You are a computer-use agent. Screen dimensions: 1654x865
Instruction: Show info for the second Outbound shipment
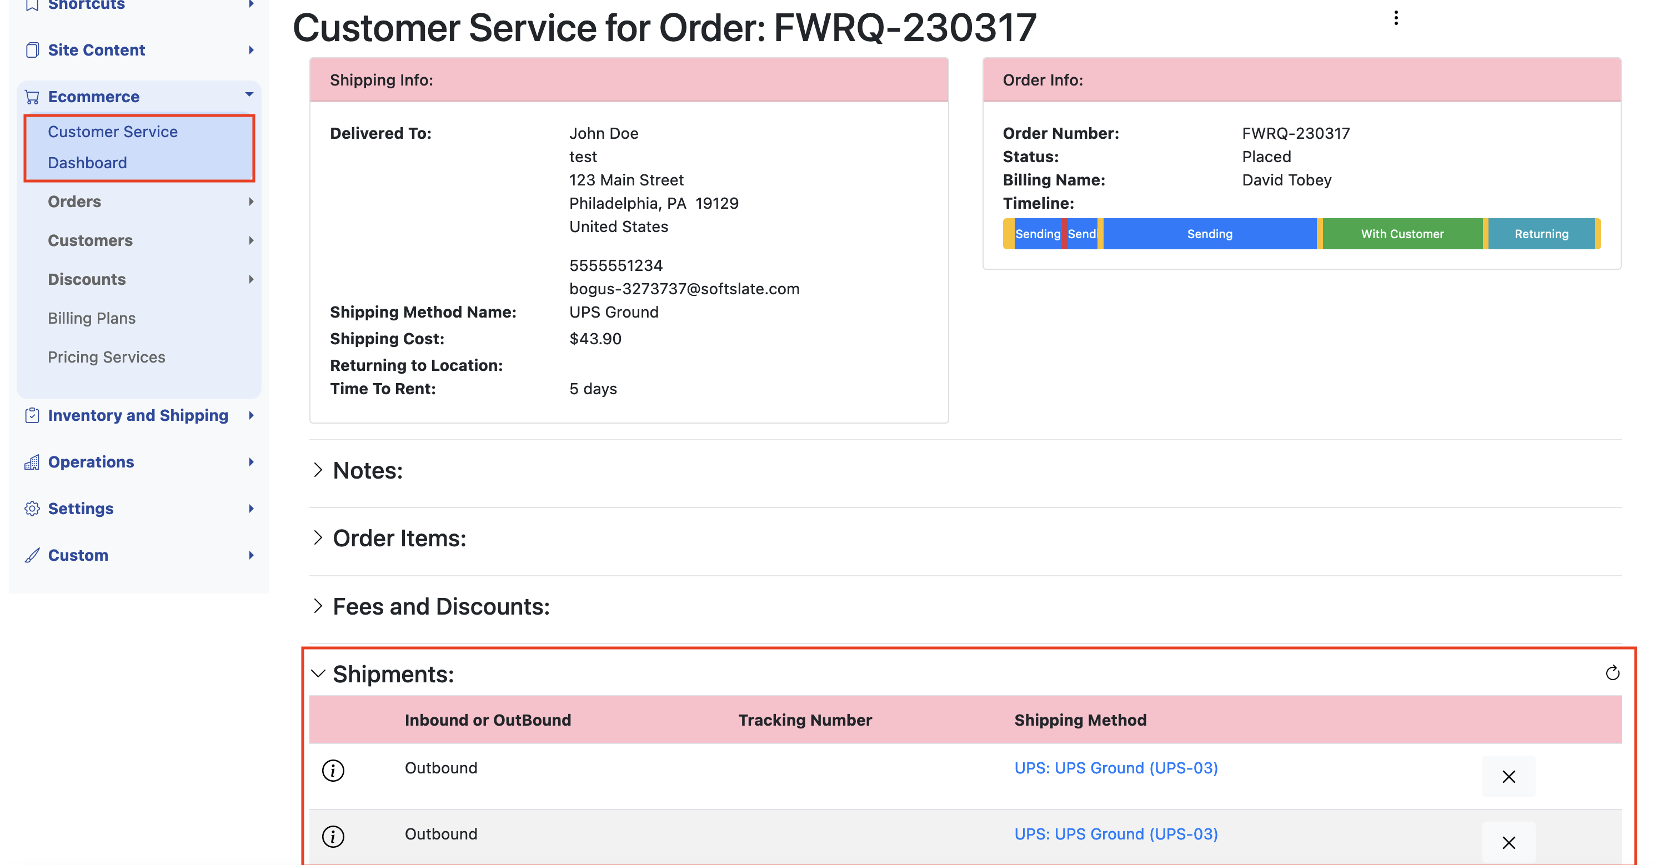(x=333, y=836)
